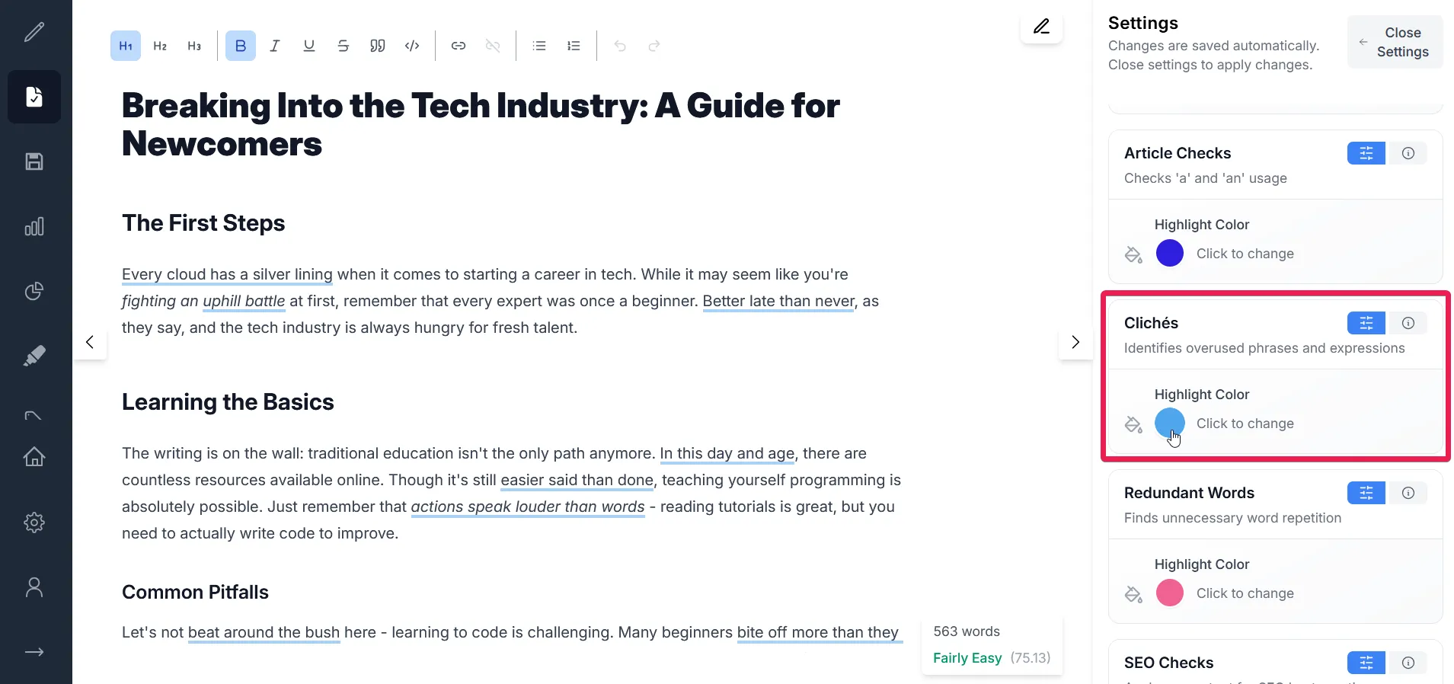Apply strikethrough formatting
The width and height of the screenshot is (1454, 684).
tap(344, 46)
